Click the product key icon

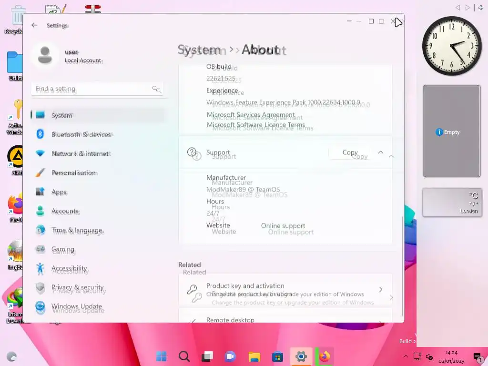(192, 289)
